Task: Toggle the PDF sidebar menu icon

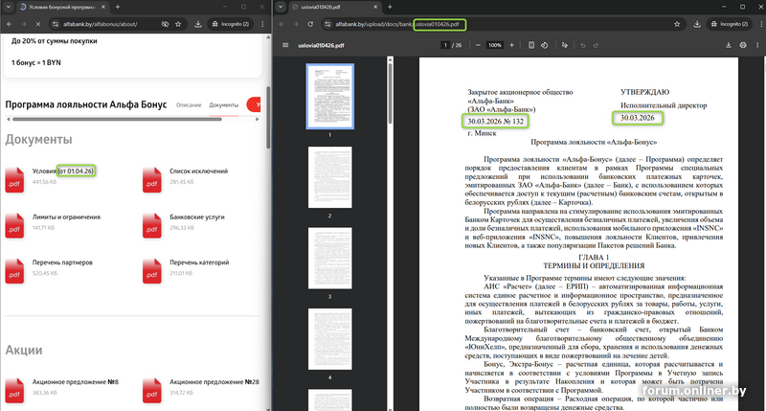Action: pyautogui.click(x=285, y=45)
